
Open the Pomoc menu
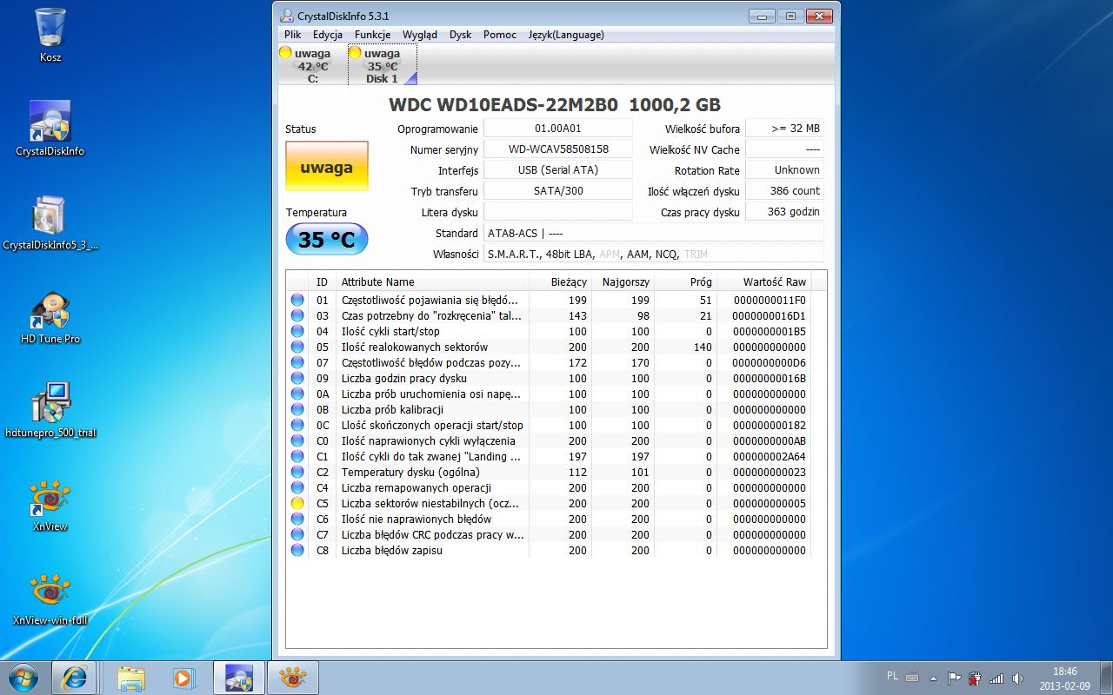(x=500, y=35)
